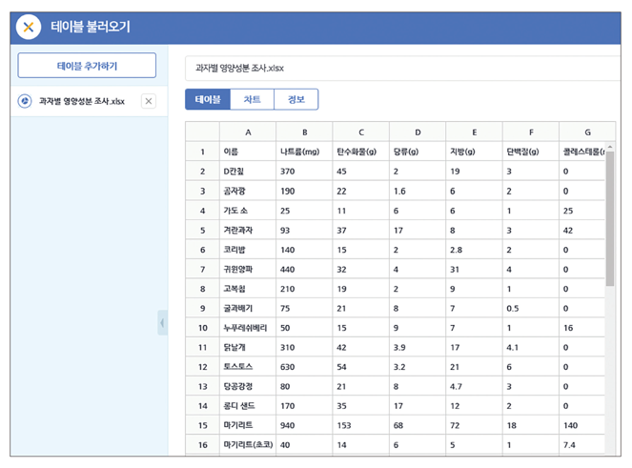Image resolution: width=632 pixels, height=468 pixels.
Task: Click the 계란과자 name cell
Action: (x=248, y=230)
